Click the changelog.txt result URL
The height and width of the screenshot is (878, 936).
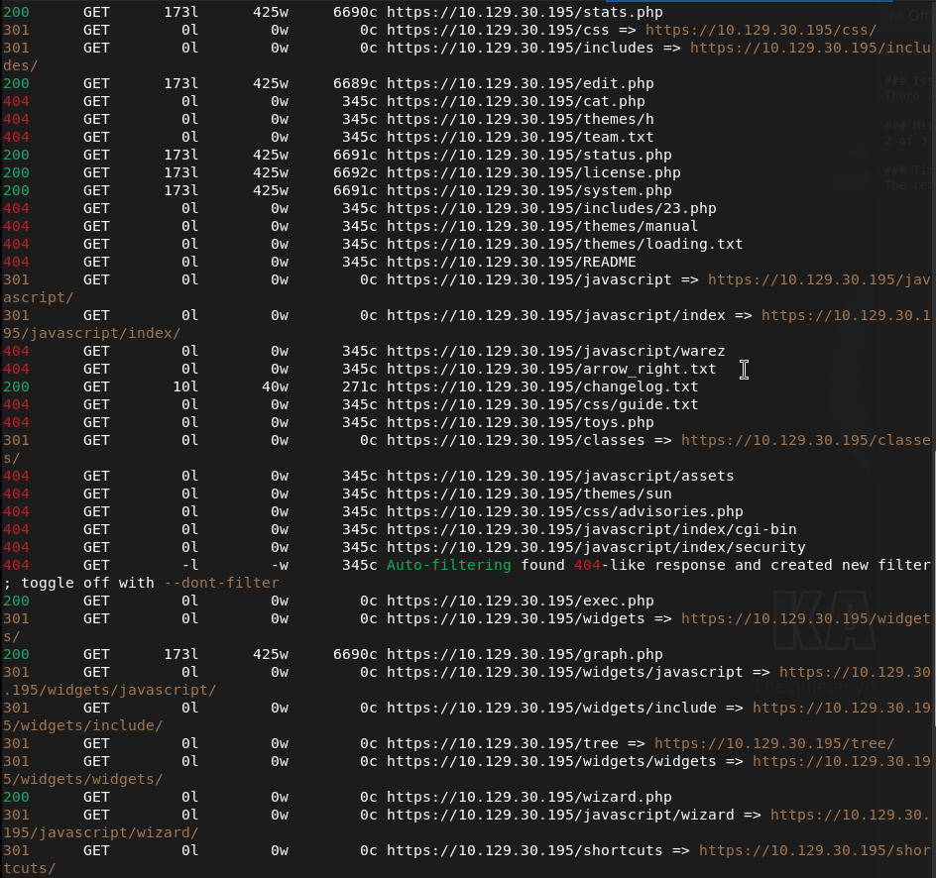(x=542, y=386)
